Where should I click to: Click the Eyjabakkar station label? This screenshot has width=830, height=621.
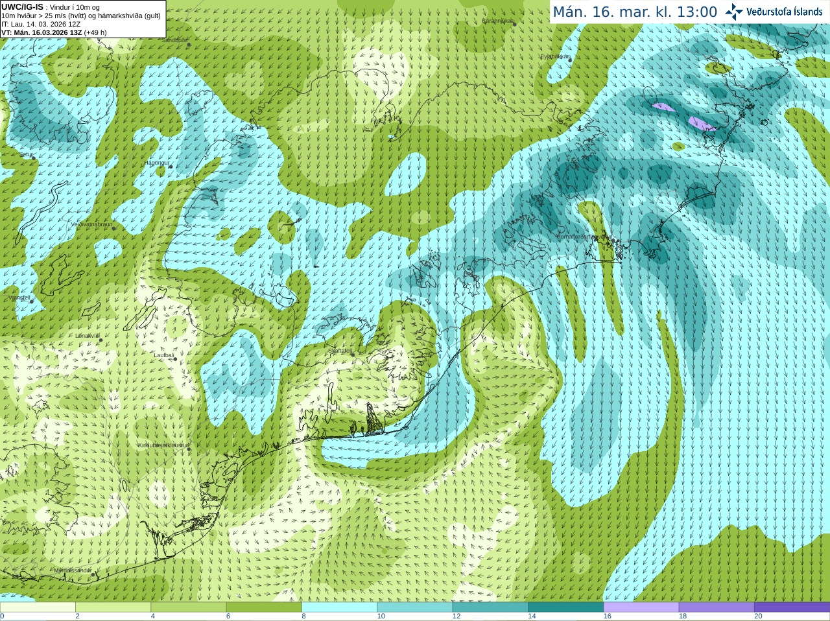[x=555, y=56]
